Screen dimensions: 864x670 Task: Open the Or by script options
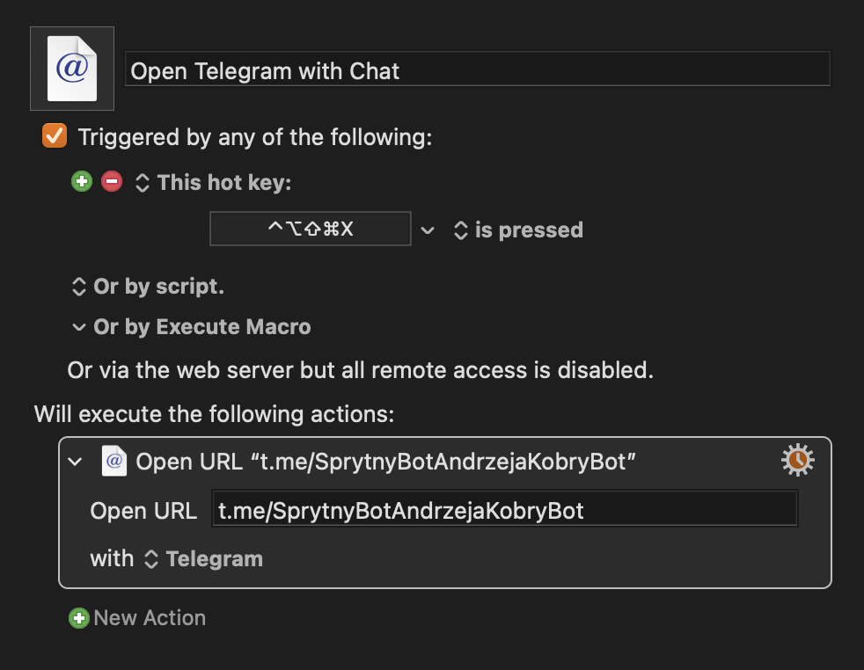(x=148, y=287)
